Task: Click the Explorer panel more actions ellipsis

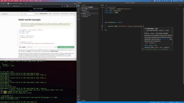Action: coord(97,5)
